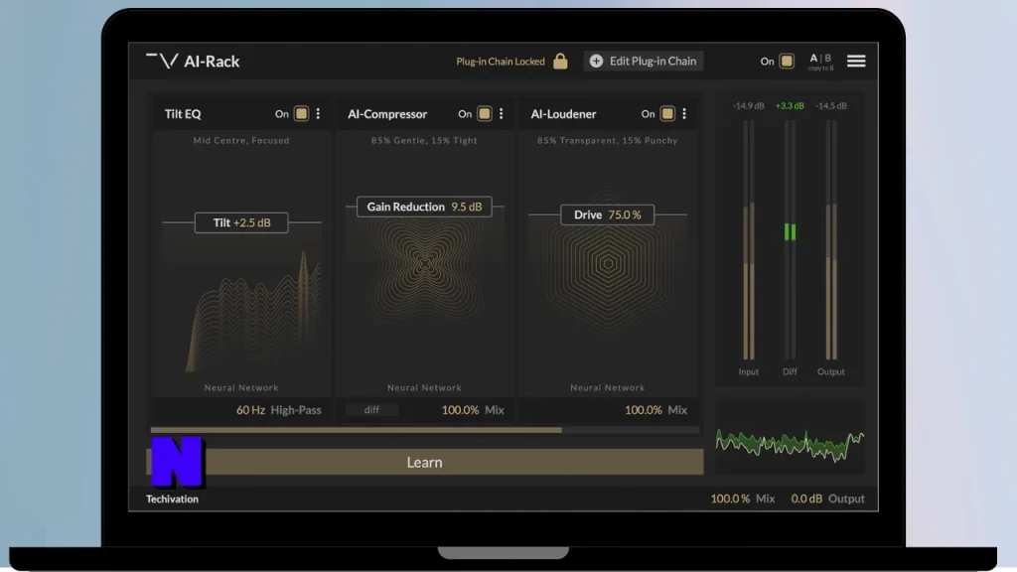
Task: Click the AI-Compressor neural network visualization
Action: (424, 264)
